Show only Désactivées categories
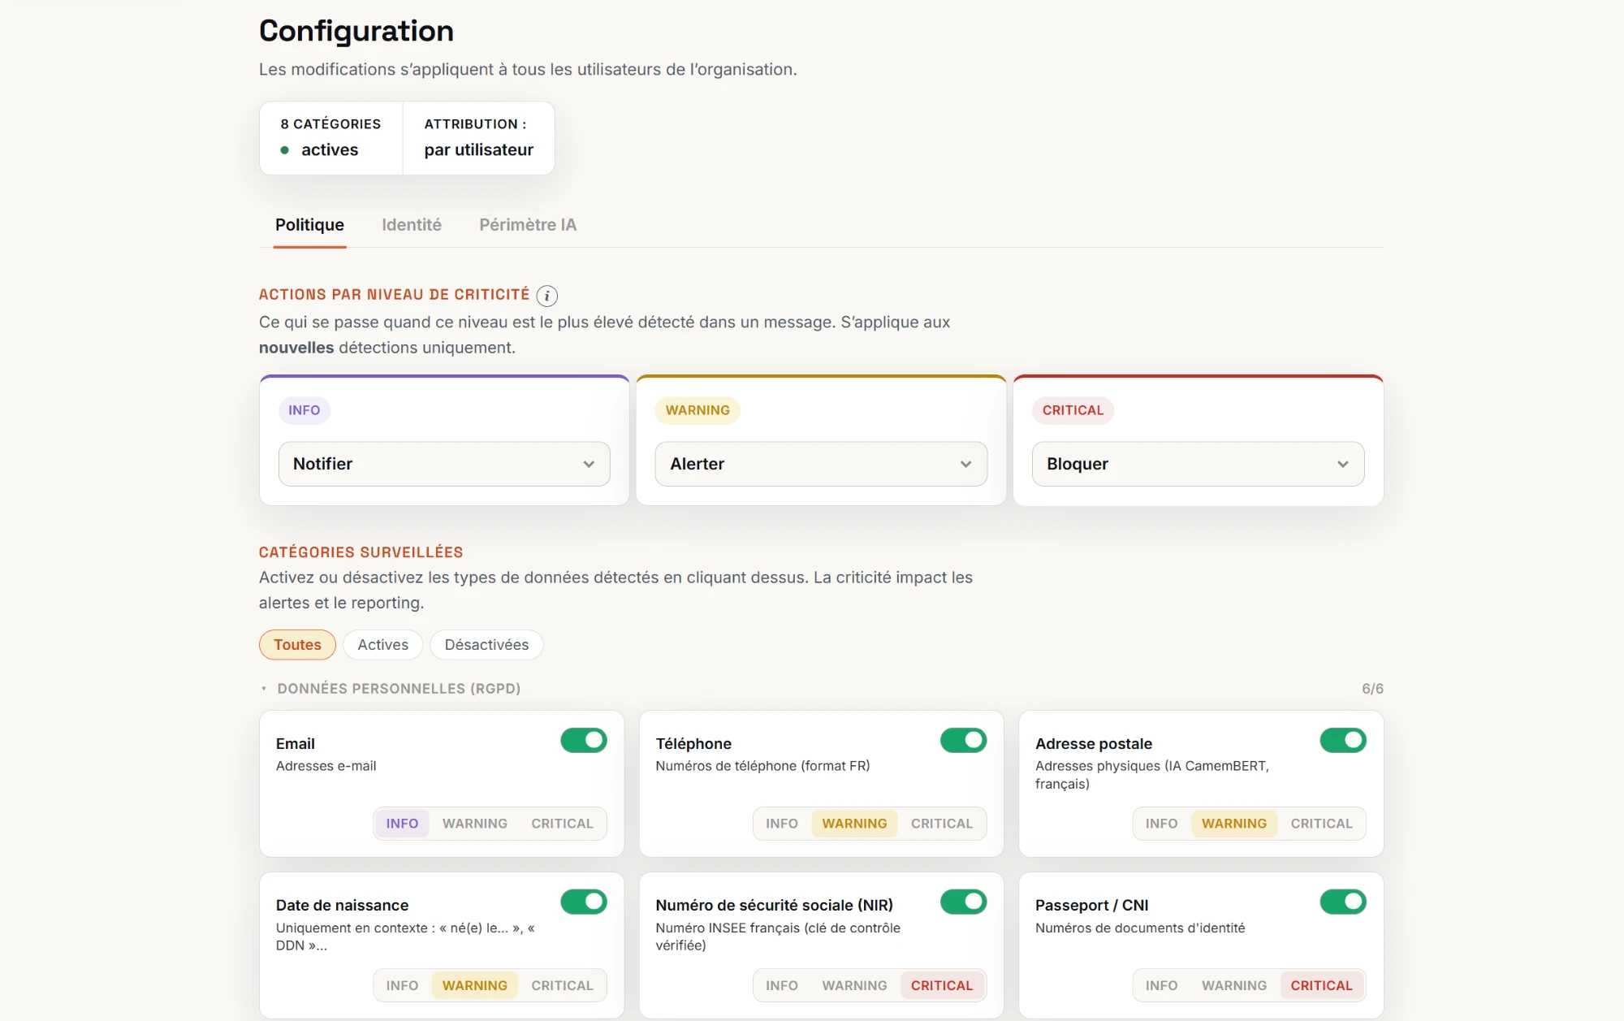 486,645
